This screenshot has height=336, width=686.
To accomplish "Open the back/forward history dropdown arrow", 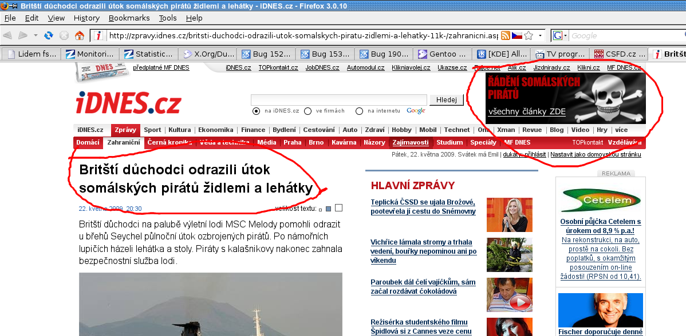I will [x=36, y=35].
